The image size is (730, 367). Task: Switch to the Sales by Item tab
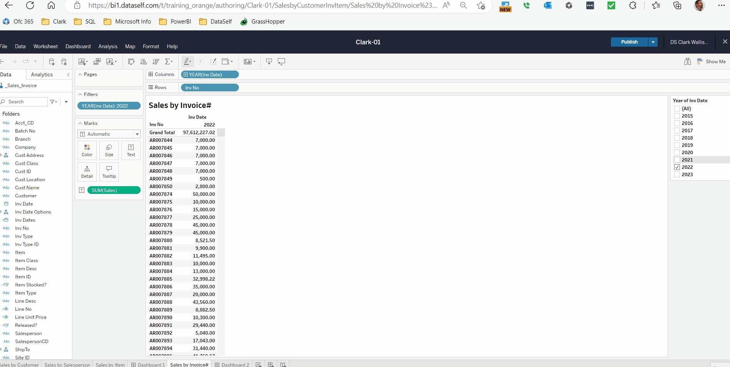pyautogui.click(x=110, y=364)
